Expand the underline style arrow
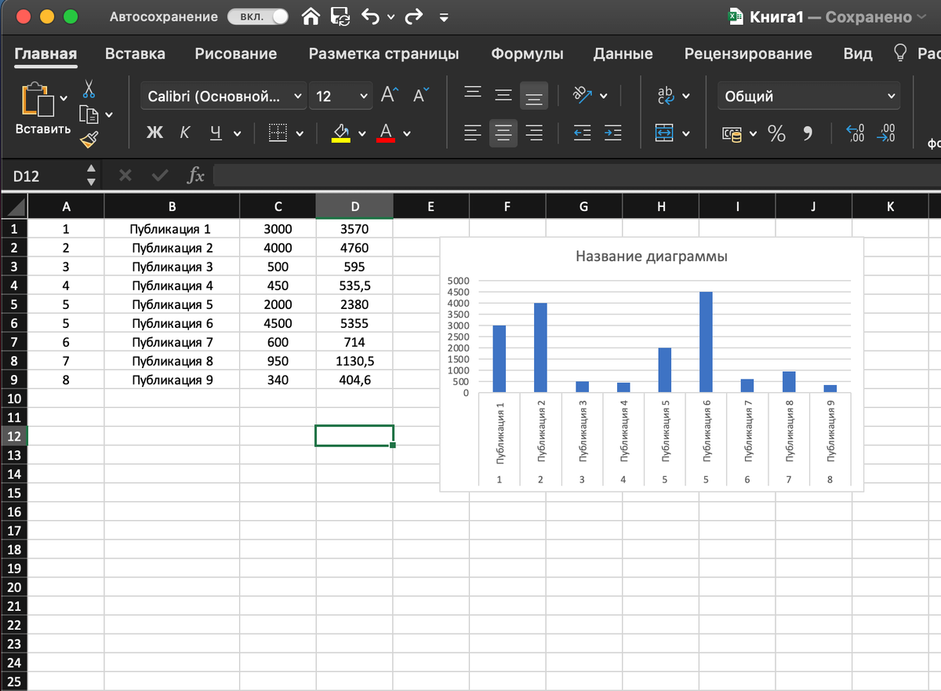 [x=237, y=134]
